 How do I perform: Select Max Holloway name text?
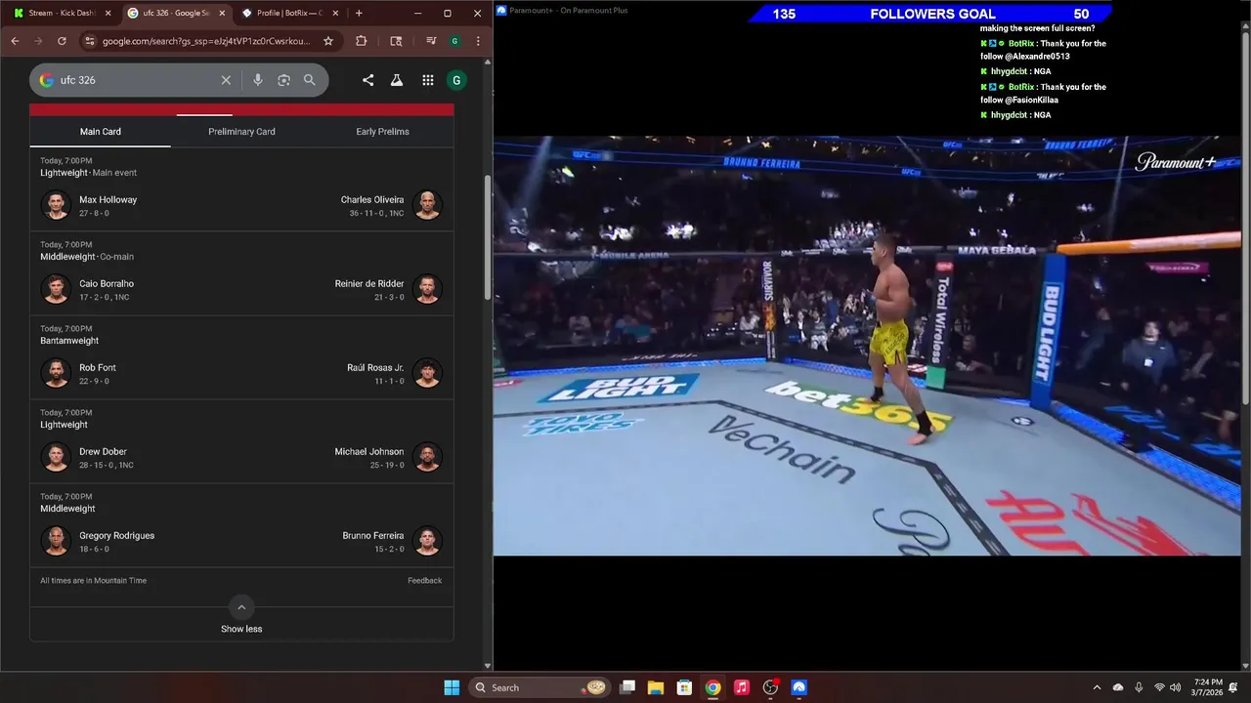108,199
